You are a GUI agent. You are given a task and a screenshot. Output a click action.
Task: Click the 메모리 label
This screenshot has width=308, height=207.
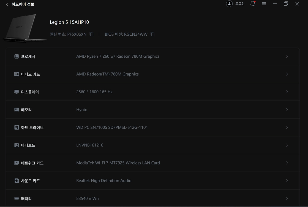[26, 110]
